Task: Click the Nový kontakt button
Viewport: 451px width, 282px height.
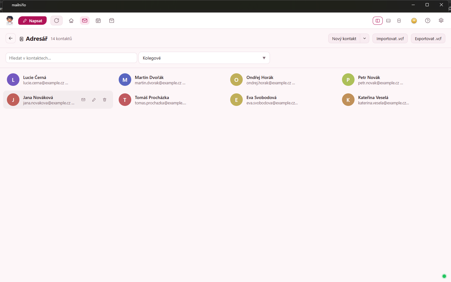Action: 344,39
